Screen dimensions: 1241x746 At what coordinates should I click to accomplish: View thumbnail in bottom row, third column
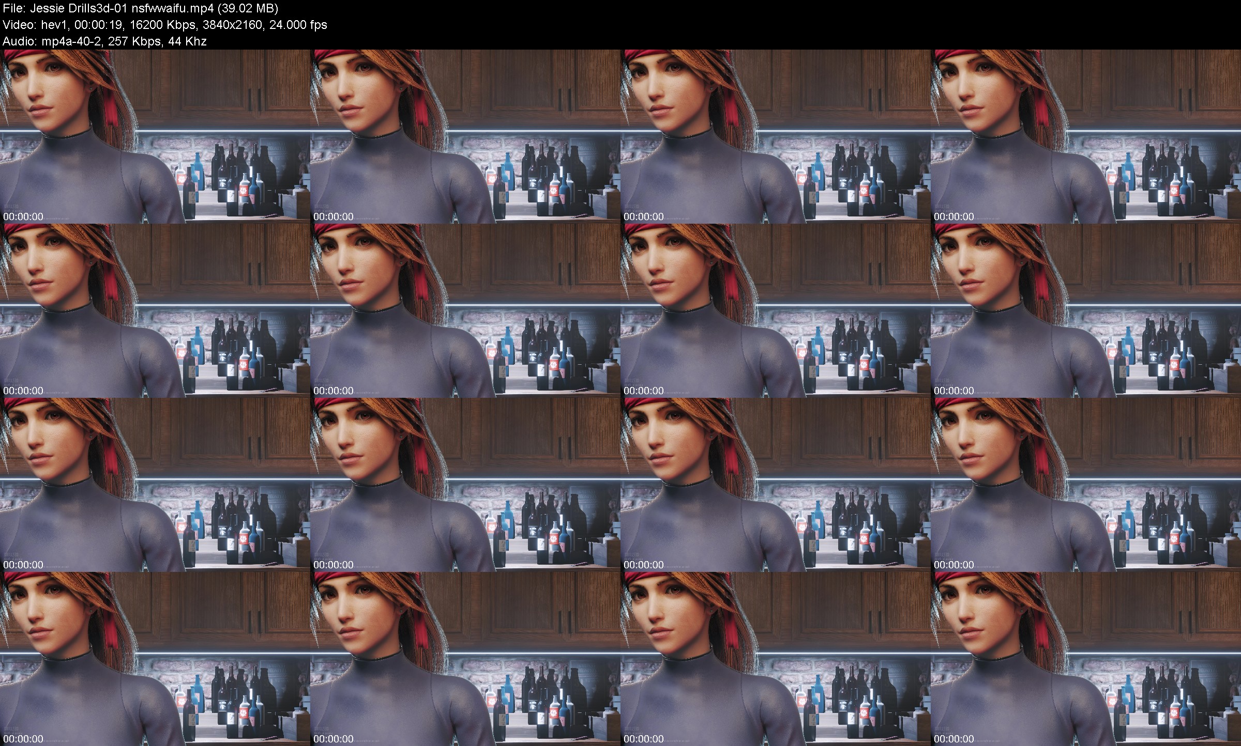(776, 659)
